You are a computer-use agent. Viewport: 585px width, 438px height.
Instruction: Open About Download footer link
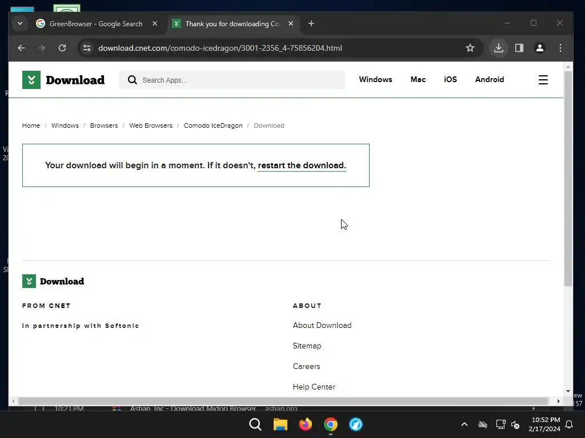click(322, 325)
